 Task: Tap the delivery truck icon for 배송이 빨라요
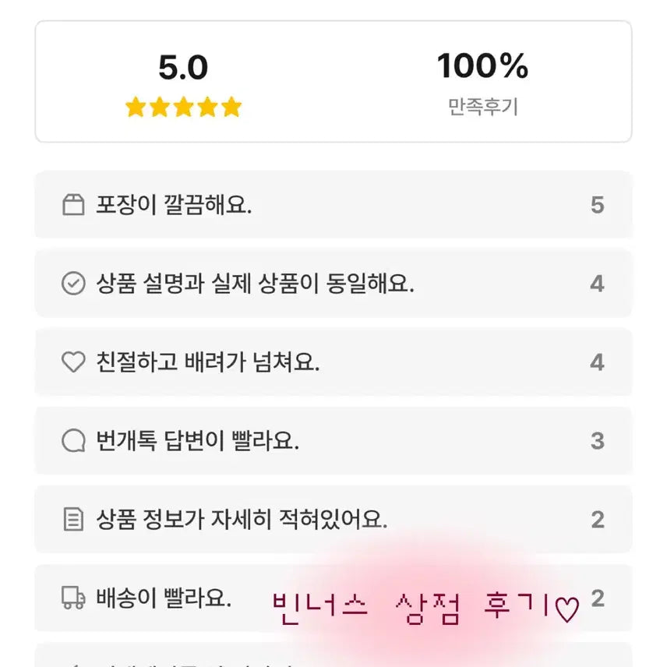[x=73, y=598]
